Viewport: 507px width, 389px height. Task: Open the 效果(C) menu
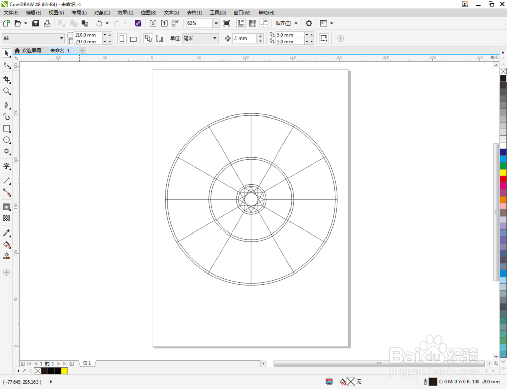(125, 13)
